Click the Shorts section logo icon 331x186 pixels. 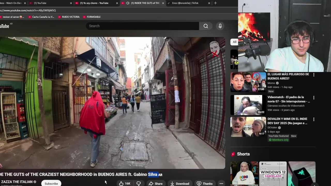tap(233, 154)
